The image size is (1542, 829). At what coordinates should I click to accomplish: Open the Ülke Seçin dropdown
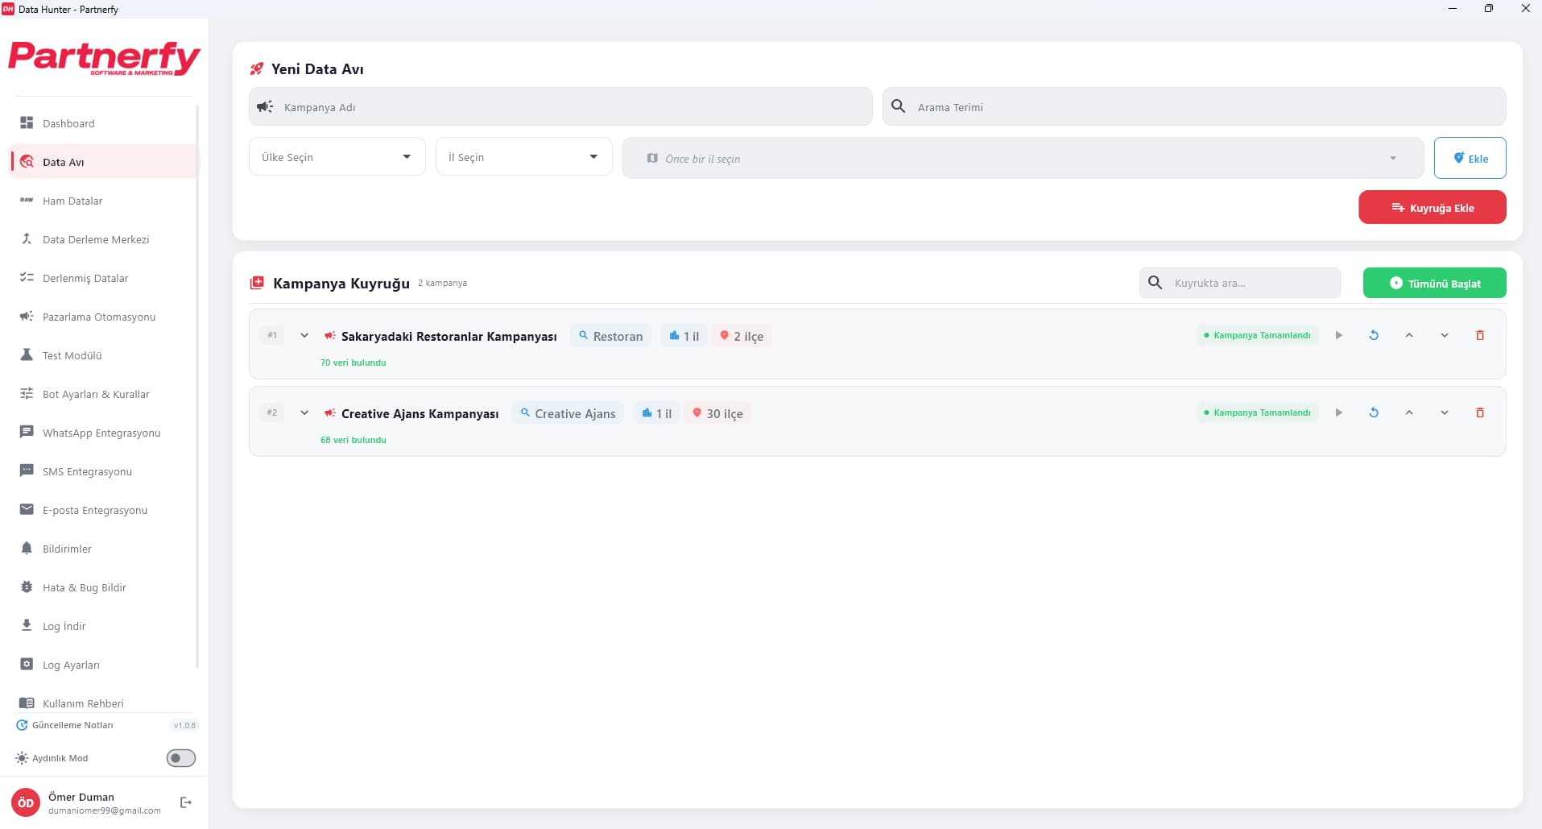tap(337, 157)
